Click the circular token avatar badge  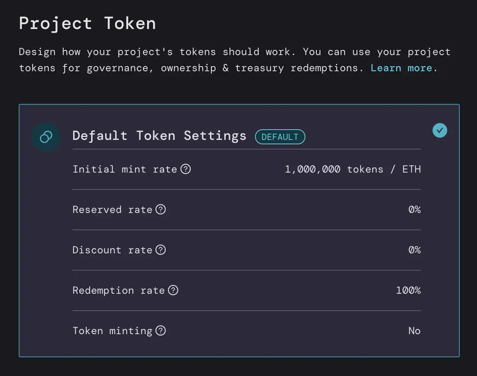click(46, 137)
